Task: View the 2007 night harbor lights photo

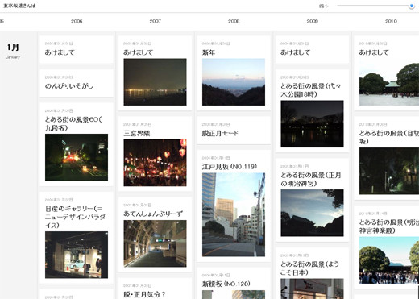Action: pos(155,82)
